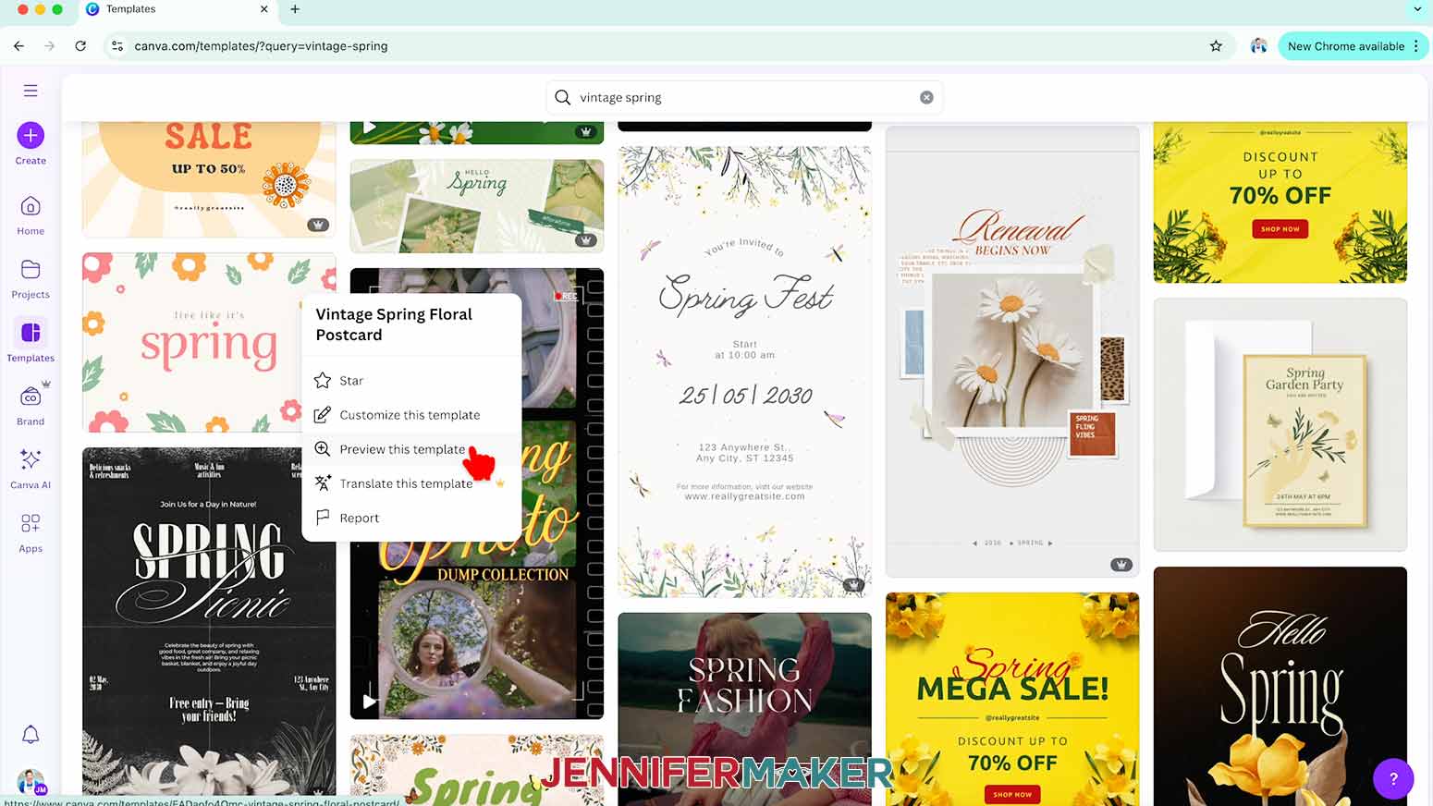Open the Spring Mega Sale yellow template

pyautogui.click(x=1012, y=699)
